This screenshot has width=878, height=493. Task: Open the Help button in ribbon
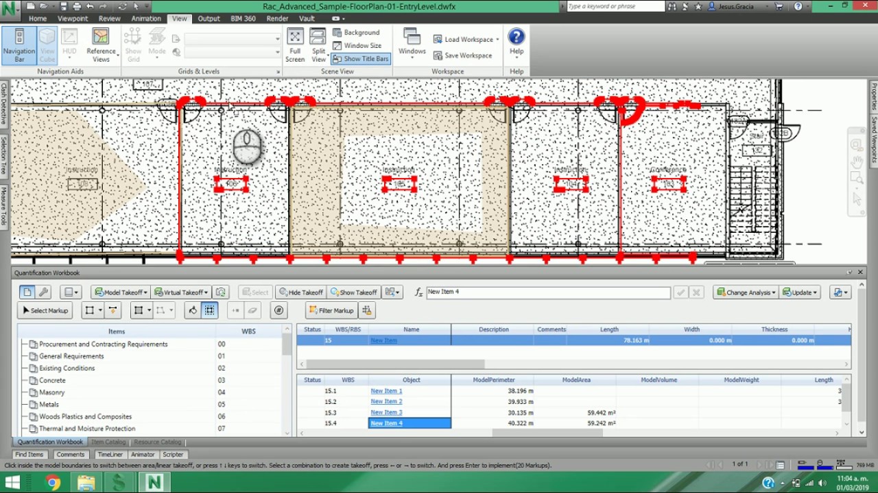pyautogui.click(x=517, y=42)
